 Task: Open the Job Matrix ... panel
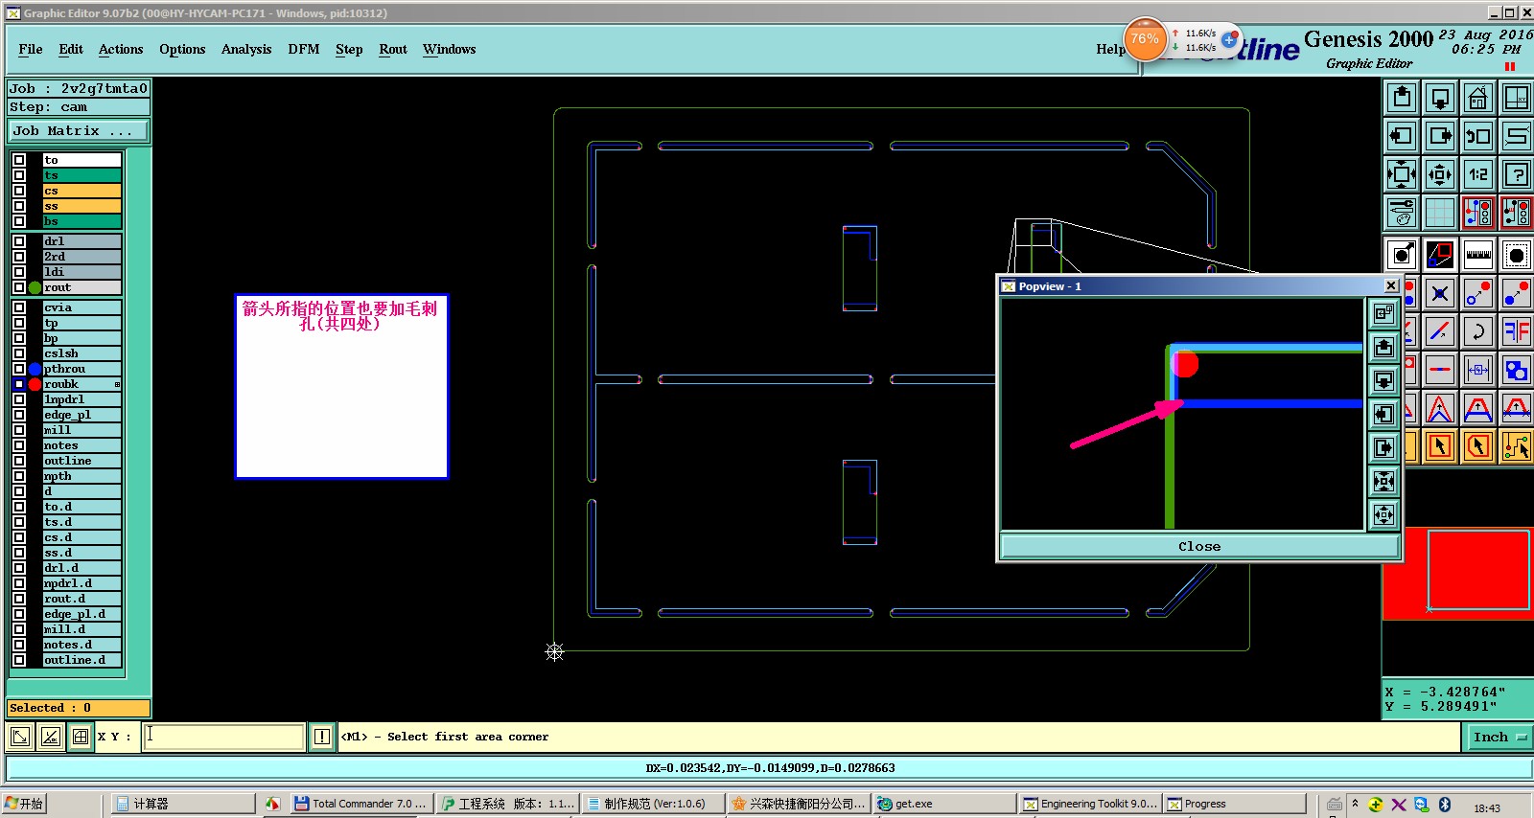80,130
